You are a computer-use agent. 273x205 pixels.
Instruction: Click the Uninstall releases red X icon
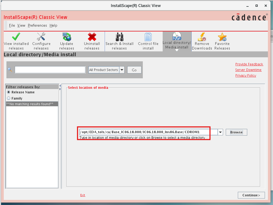(x=92, y=37)
